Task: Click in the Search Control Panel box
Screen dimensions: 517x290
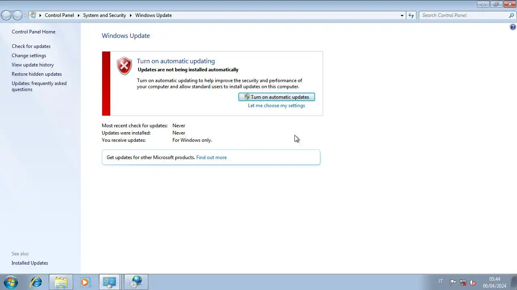Action: [464, 15]
